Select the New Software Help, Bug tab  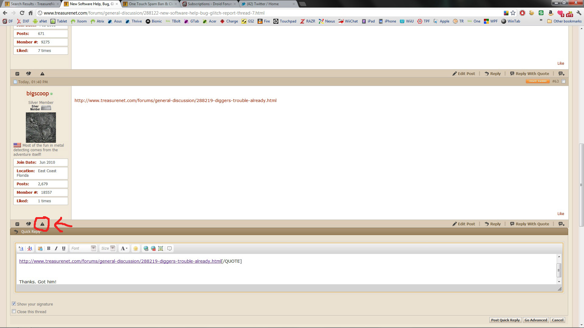click(91, 4)
